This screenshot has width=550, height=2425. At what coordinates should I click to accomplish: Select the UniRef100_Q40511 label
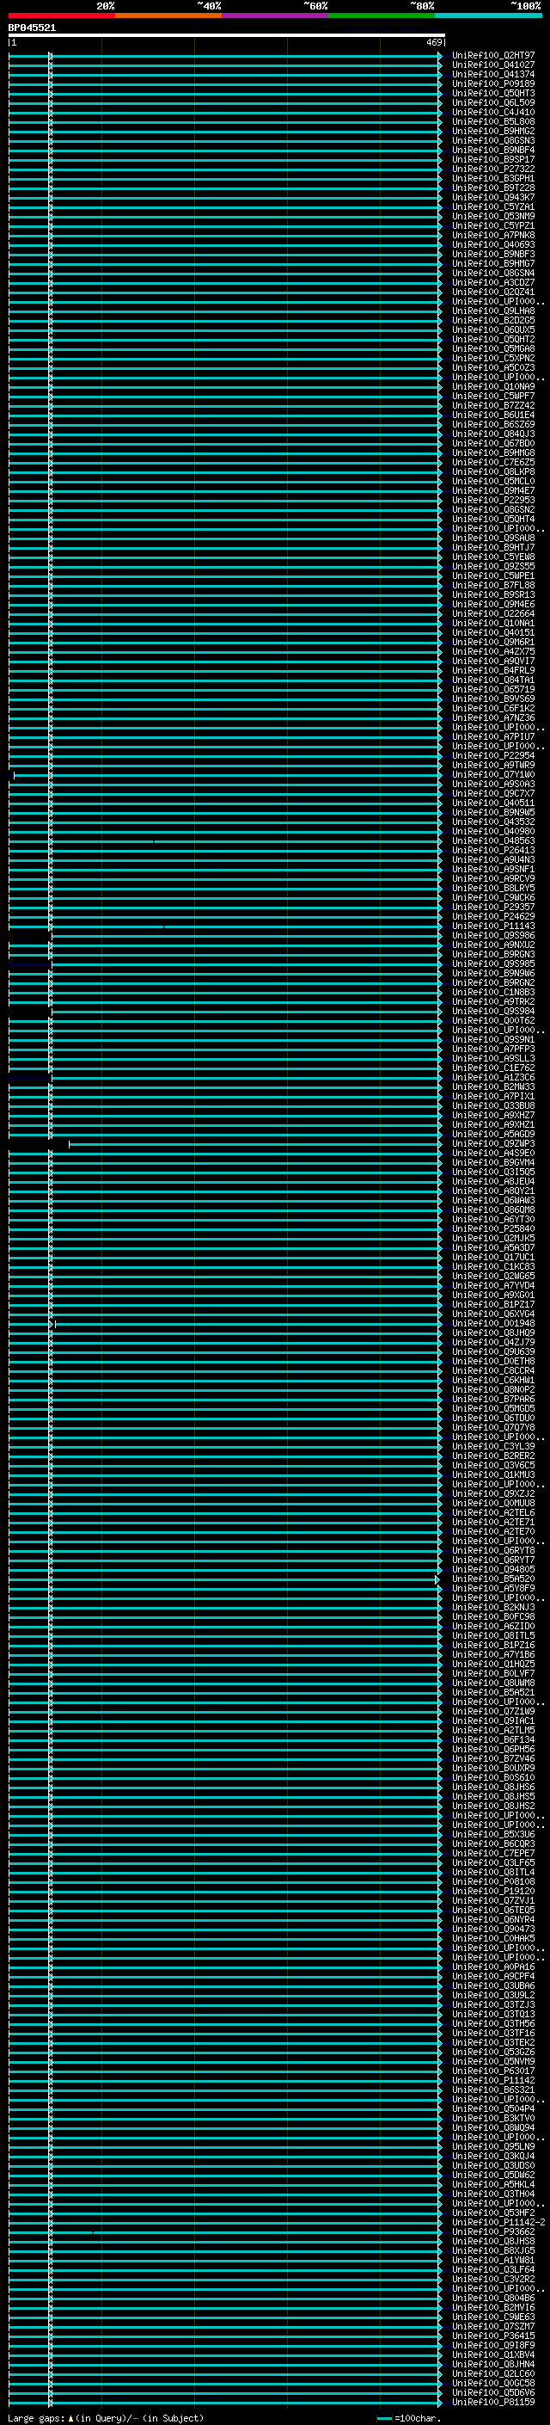coord(492,803)
